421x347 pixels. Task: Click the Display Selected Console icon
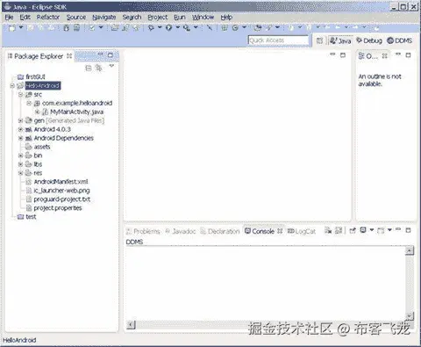coord(363,230)
